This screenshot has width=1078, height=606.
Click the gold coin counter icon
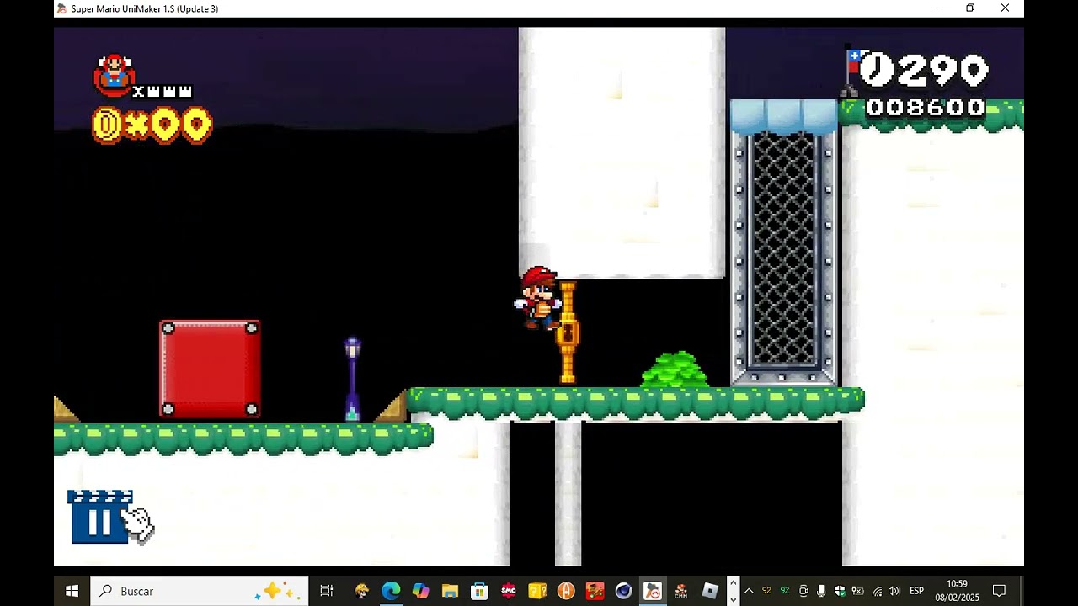point(107,125)
